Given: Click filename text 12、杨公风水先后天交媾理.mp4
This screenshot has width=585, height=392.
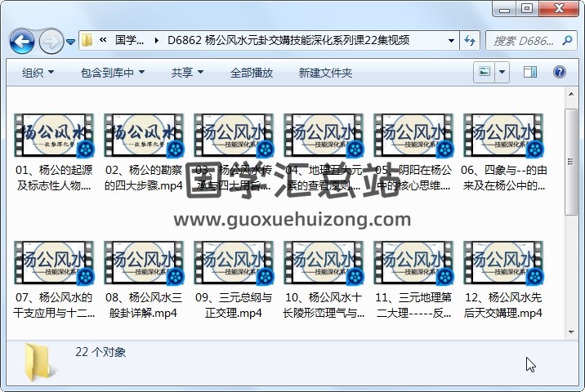Looking at the screenshot, I should (x=503, y=305).
